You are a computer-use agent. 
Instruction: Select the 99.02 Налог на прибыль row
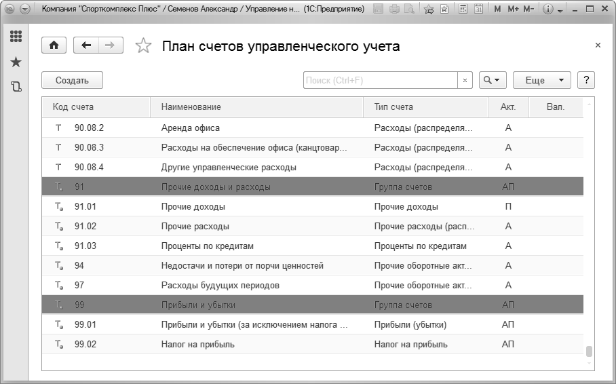pos(312,345)
